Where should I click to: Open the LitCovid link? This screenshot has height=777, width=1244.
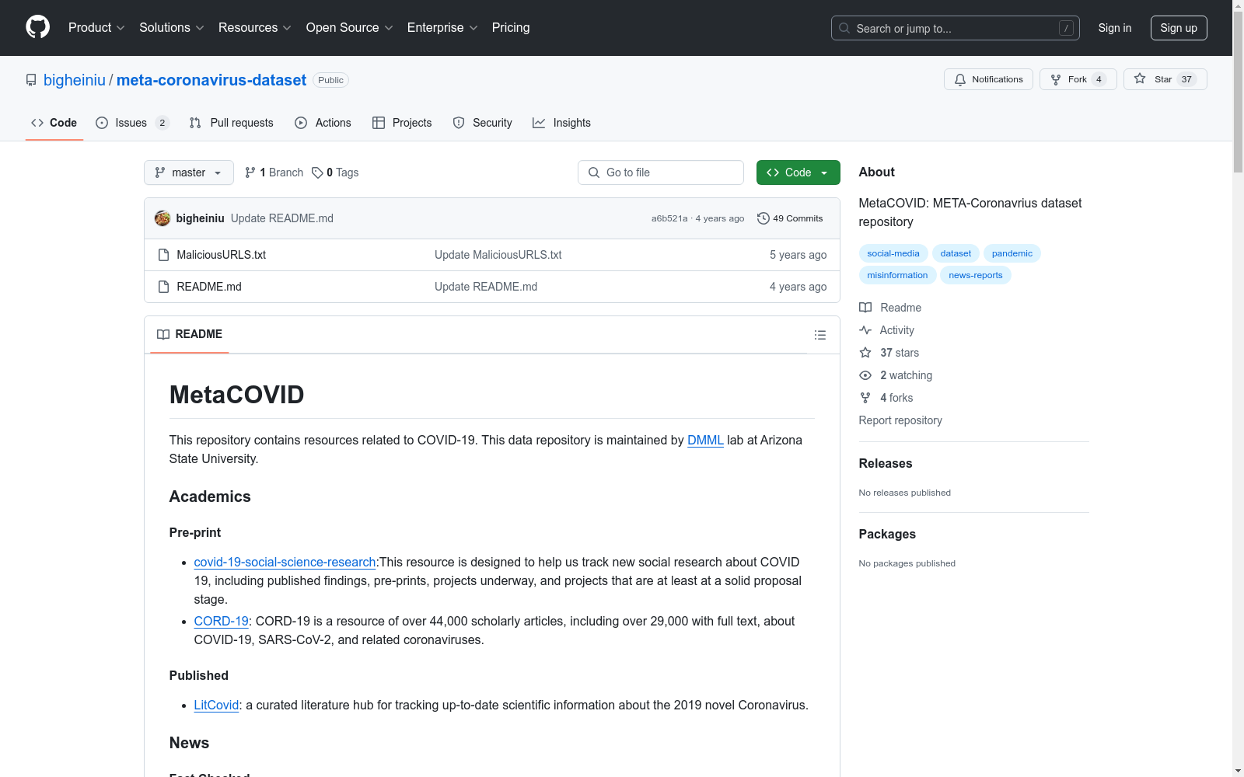216,705
